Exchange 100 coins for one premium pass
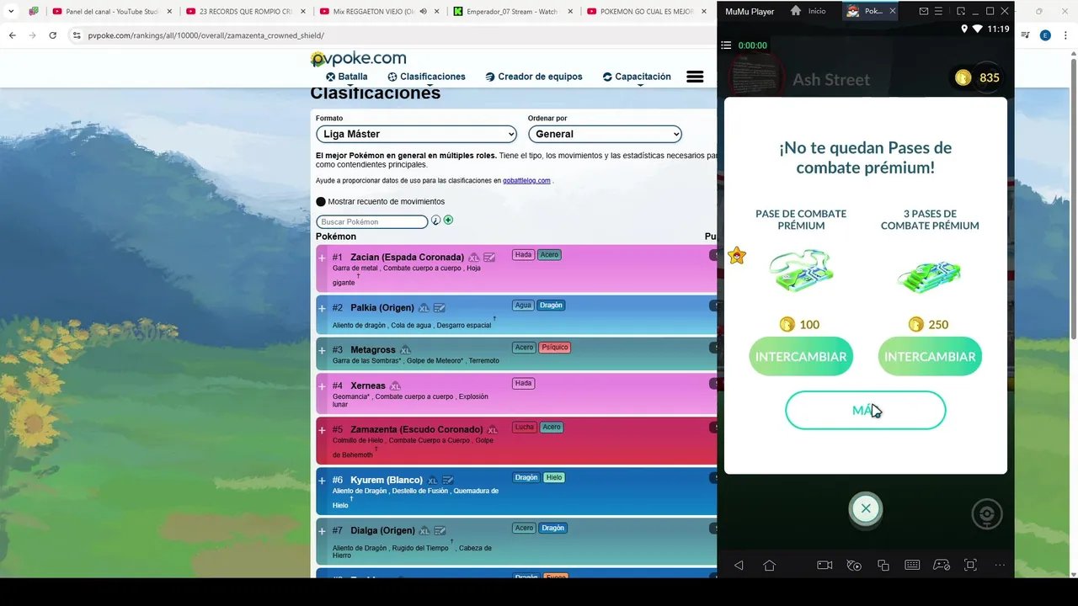The width and height of the screenshot is (1078, 606). coord(801,357)
